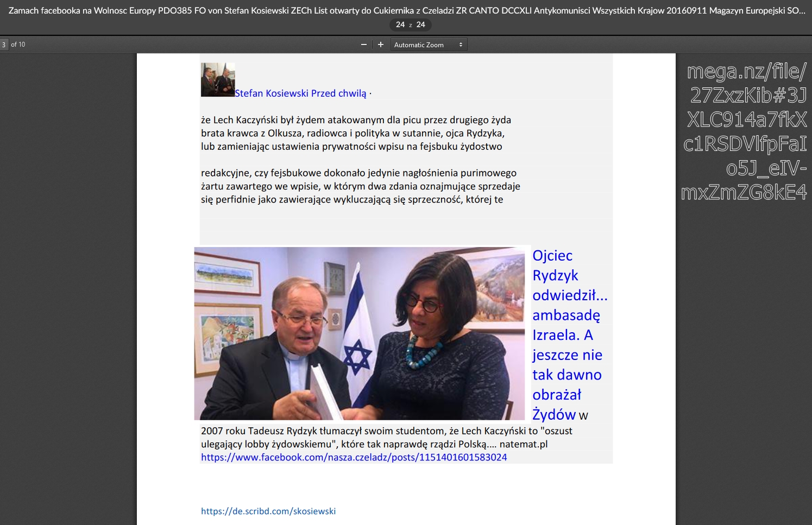Viewport: 812px width, 525px height.
Task: Click the zoom out minus button
Action: tap(364, 45)
